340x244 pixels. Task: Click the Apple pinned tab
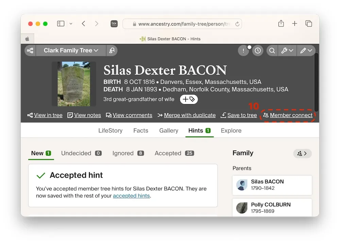27,39
